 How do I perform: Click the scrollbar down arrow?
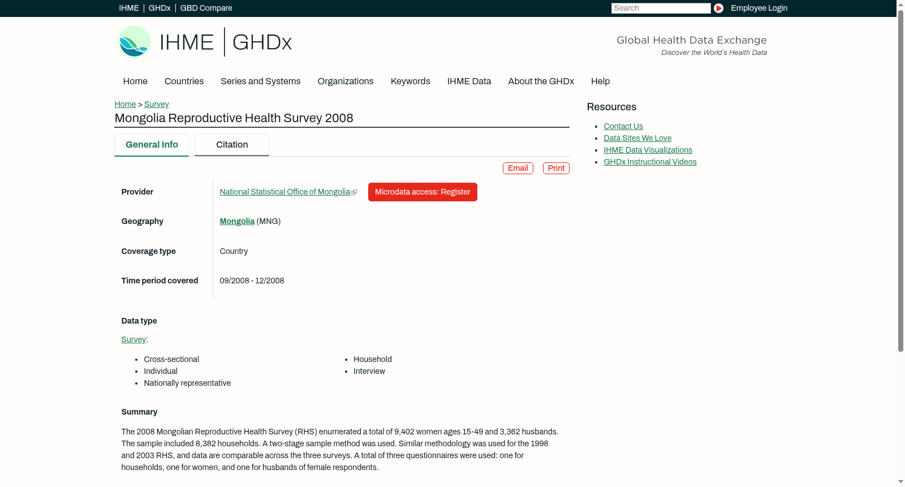click(x=900, y=482)
